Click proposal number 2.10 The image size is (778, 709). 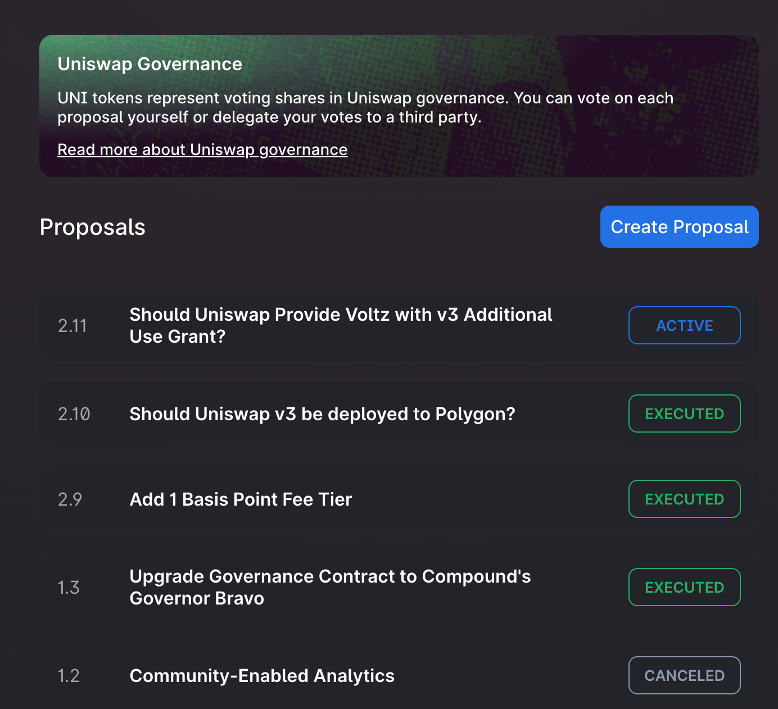74,414
